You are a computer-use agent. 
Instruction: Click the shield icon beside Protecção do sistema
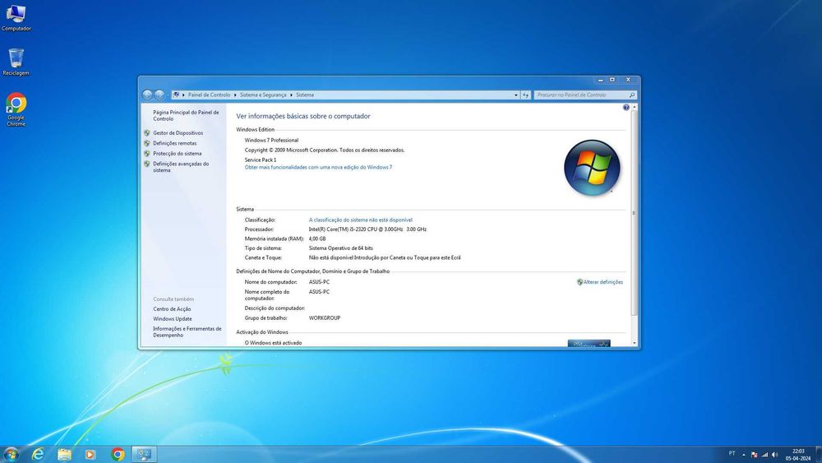tap(147, 154)
